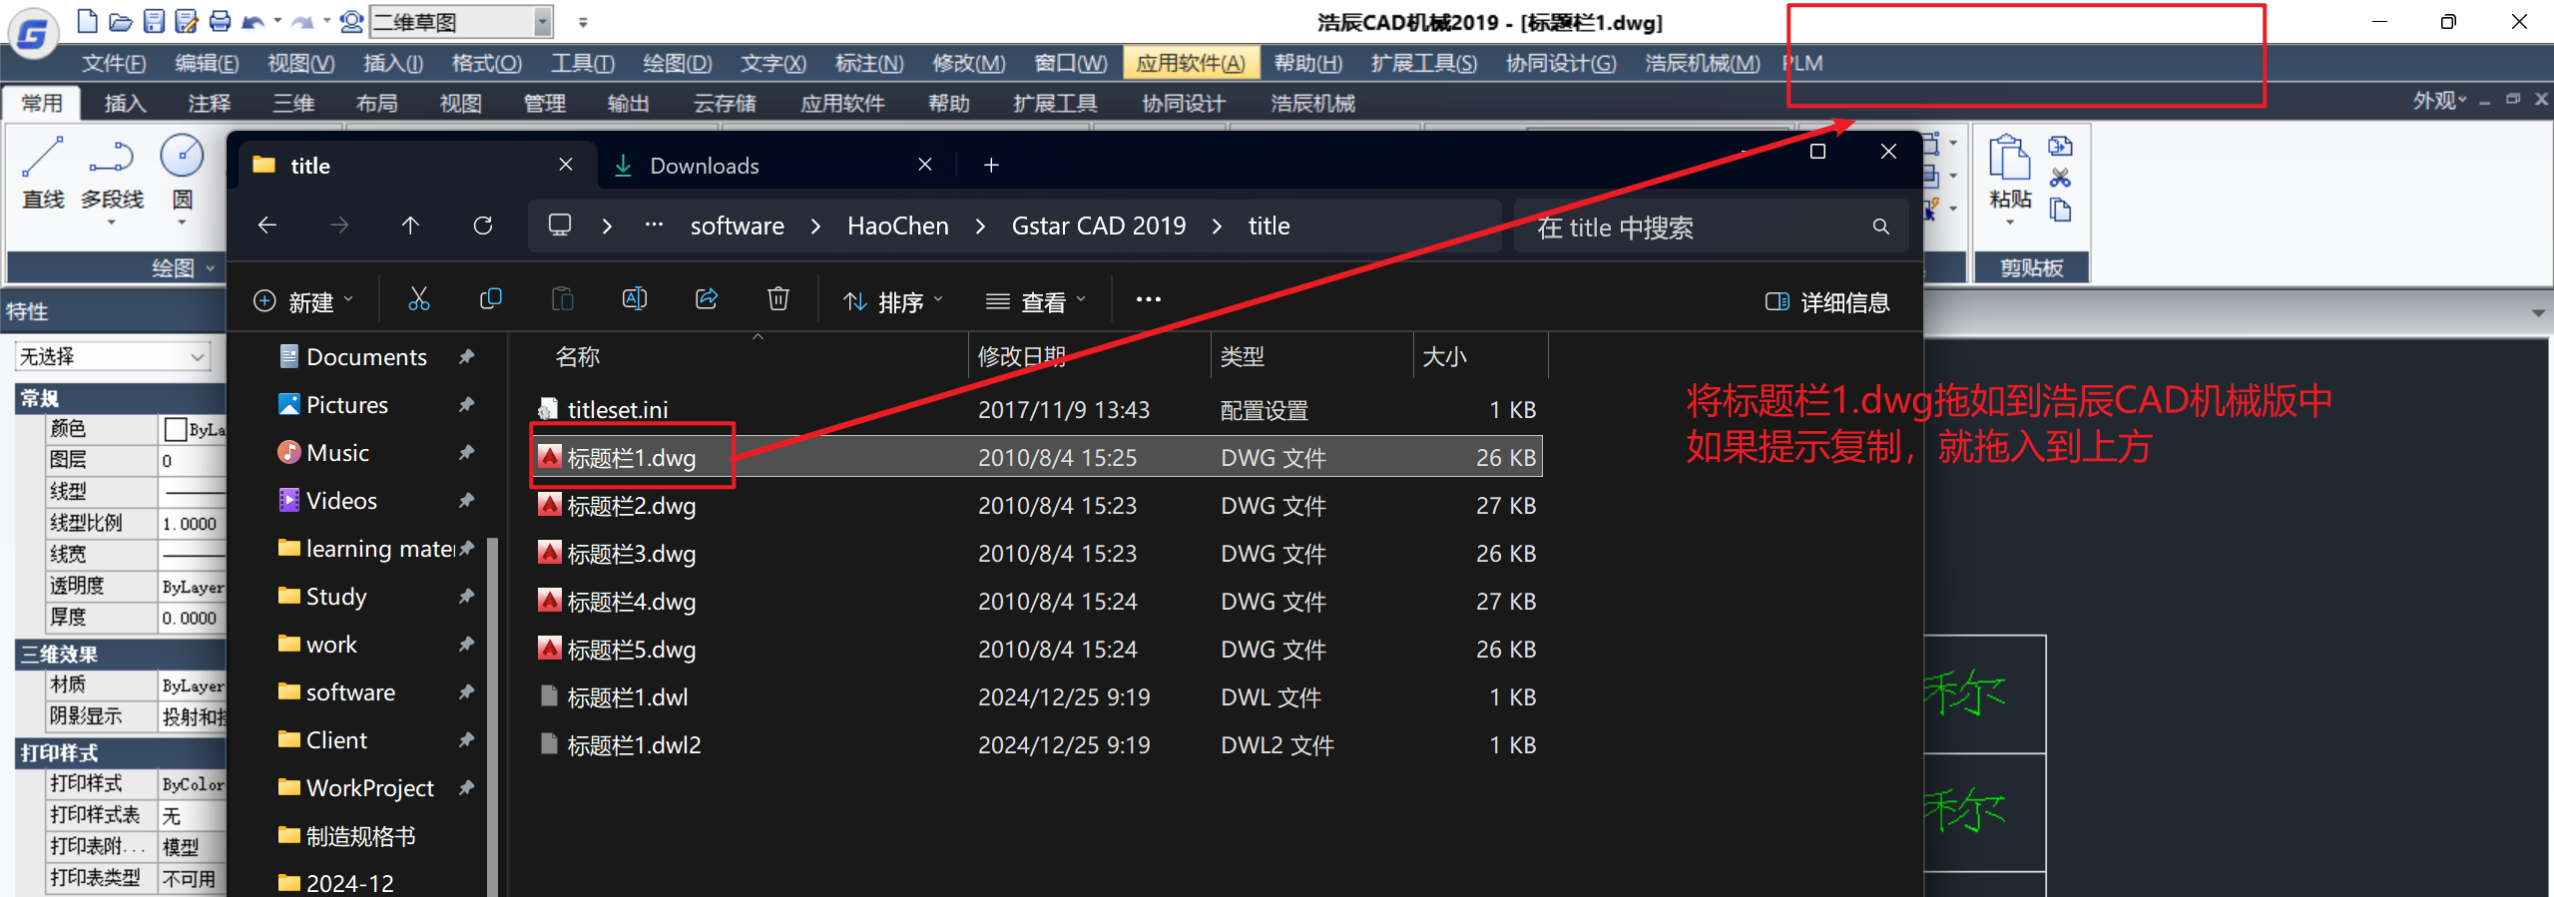Open Explorer more options ellipsis
Viewport: 2554px width, 897px height.
coord(1149,299)
